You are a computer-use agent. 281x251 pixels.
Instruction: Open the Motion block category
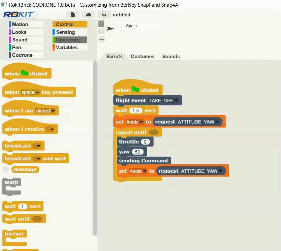pyautogui.click(x=26, y=24)
